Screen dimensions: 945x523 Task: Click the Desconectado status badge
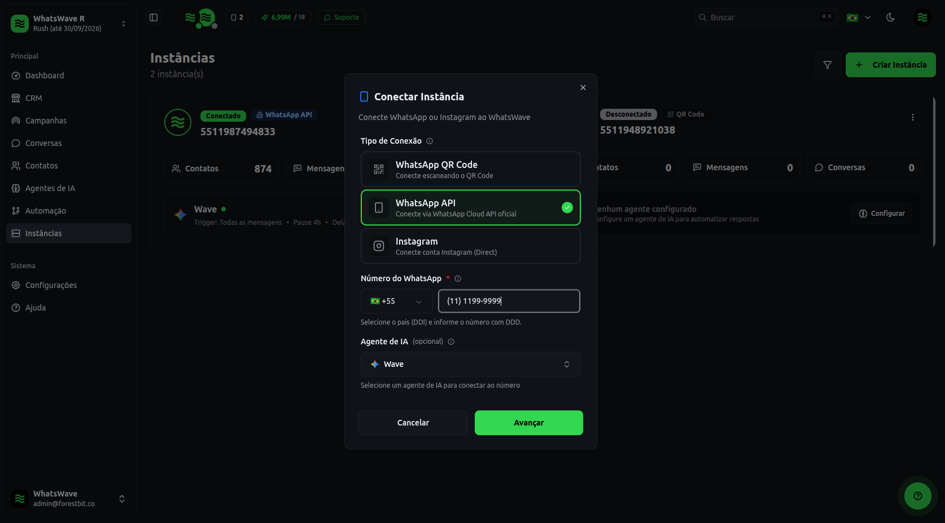point(628,114)
